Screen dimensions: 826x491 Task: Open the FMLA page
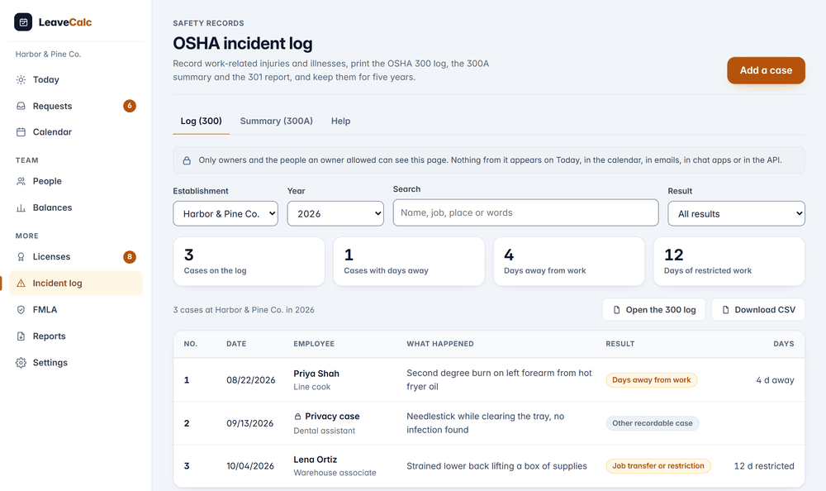pyautogui.click(x=76, y=310)
